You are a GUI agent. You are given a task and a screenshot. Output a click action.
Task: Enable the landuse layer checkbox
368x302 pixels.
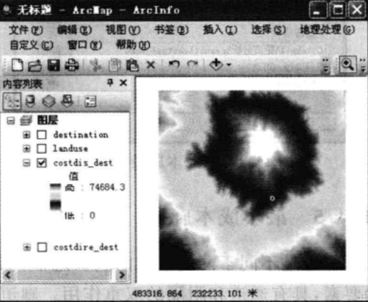click(41, 149)
